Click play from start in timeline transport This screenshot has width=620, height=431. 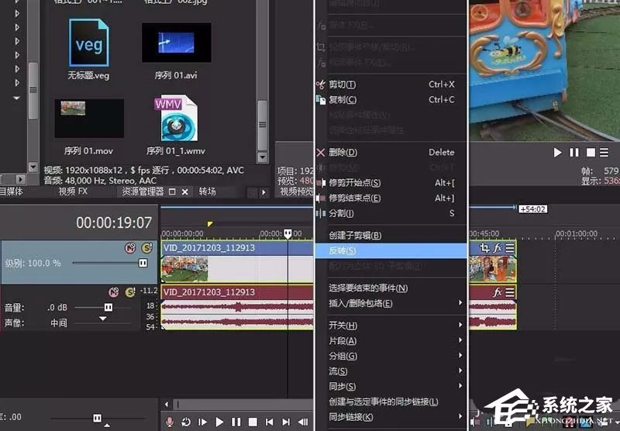pyautogui.click(x=202, y=422)
